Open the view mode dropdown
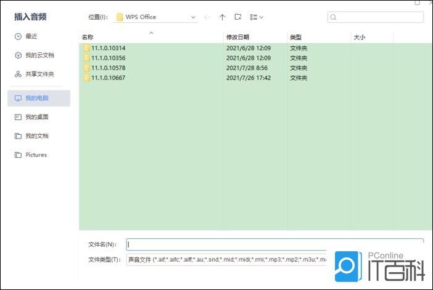This screenshot has width=433, height=290. tap(256, 17)
